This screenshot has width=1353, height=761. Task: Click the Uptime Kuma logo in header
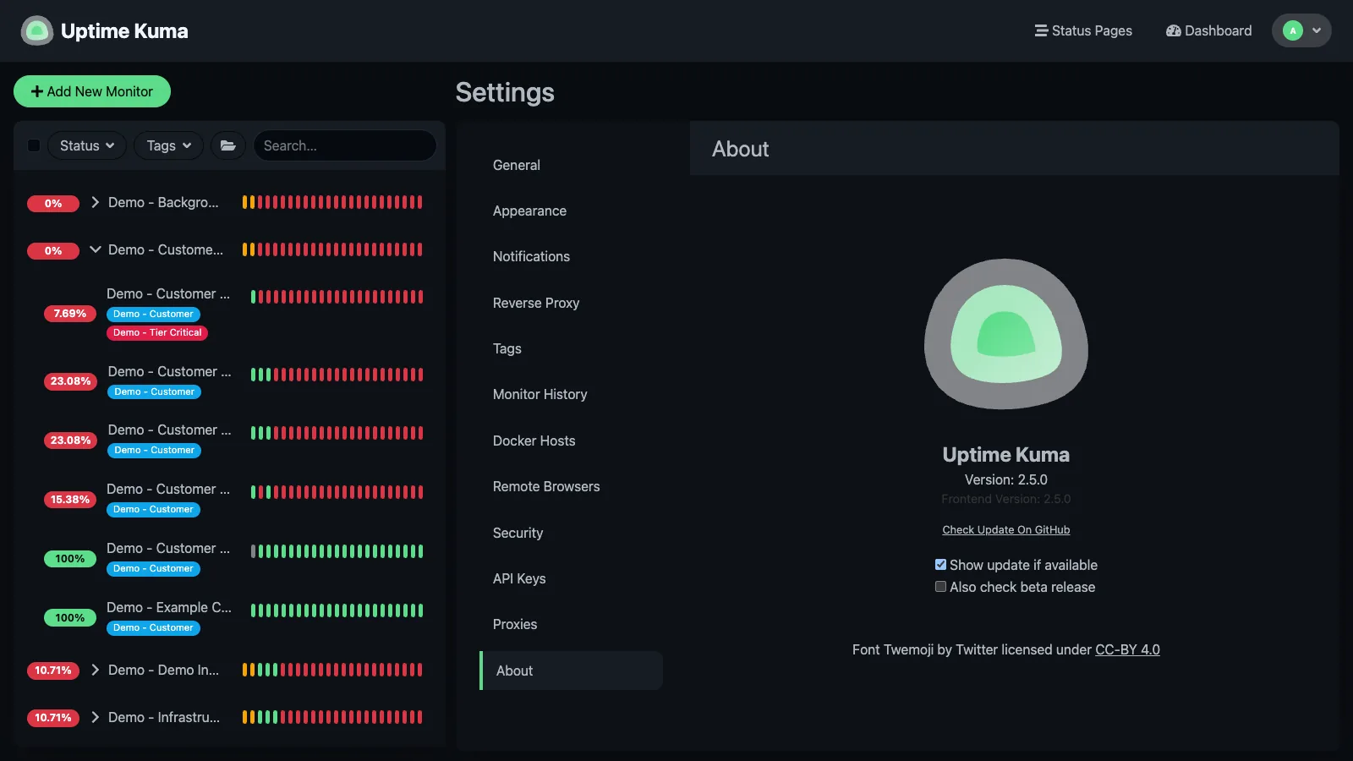[36, 30]
